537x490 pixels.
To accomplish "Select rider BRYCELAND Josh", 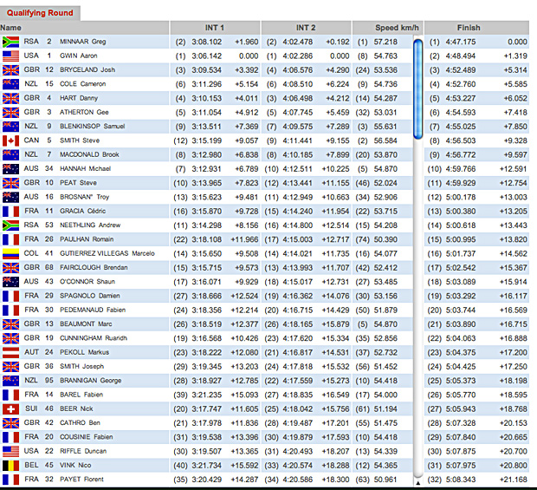I will [87, 70].
